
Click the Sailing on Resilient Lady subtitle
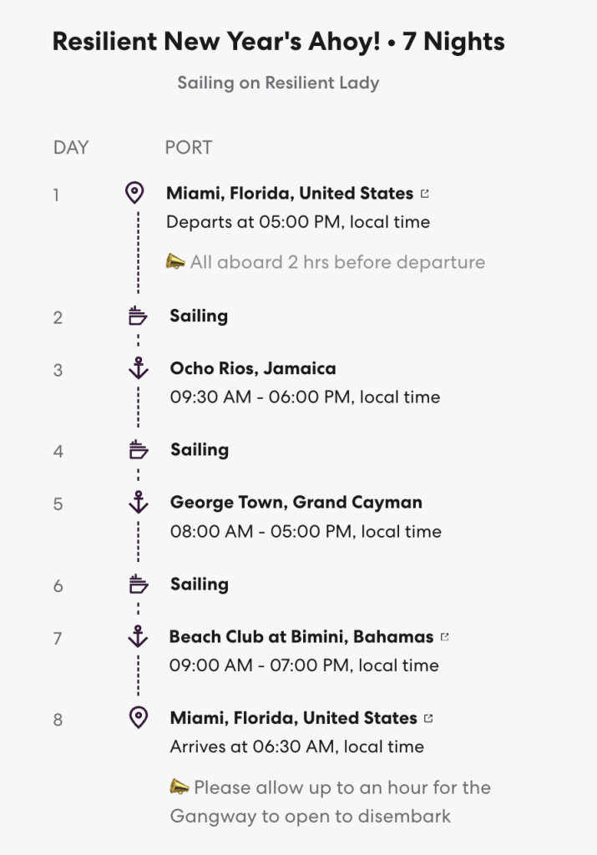point(278,83)
